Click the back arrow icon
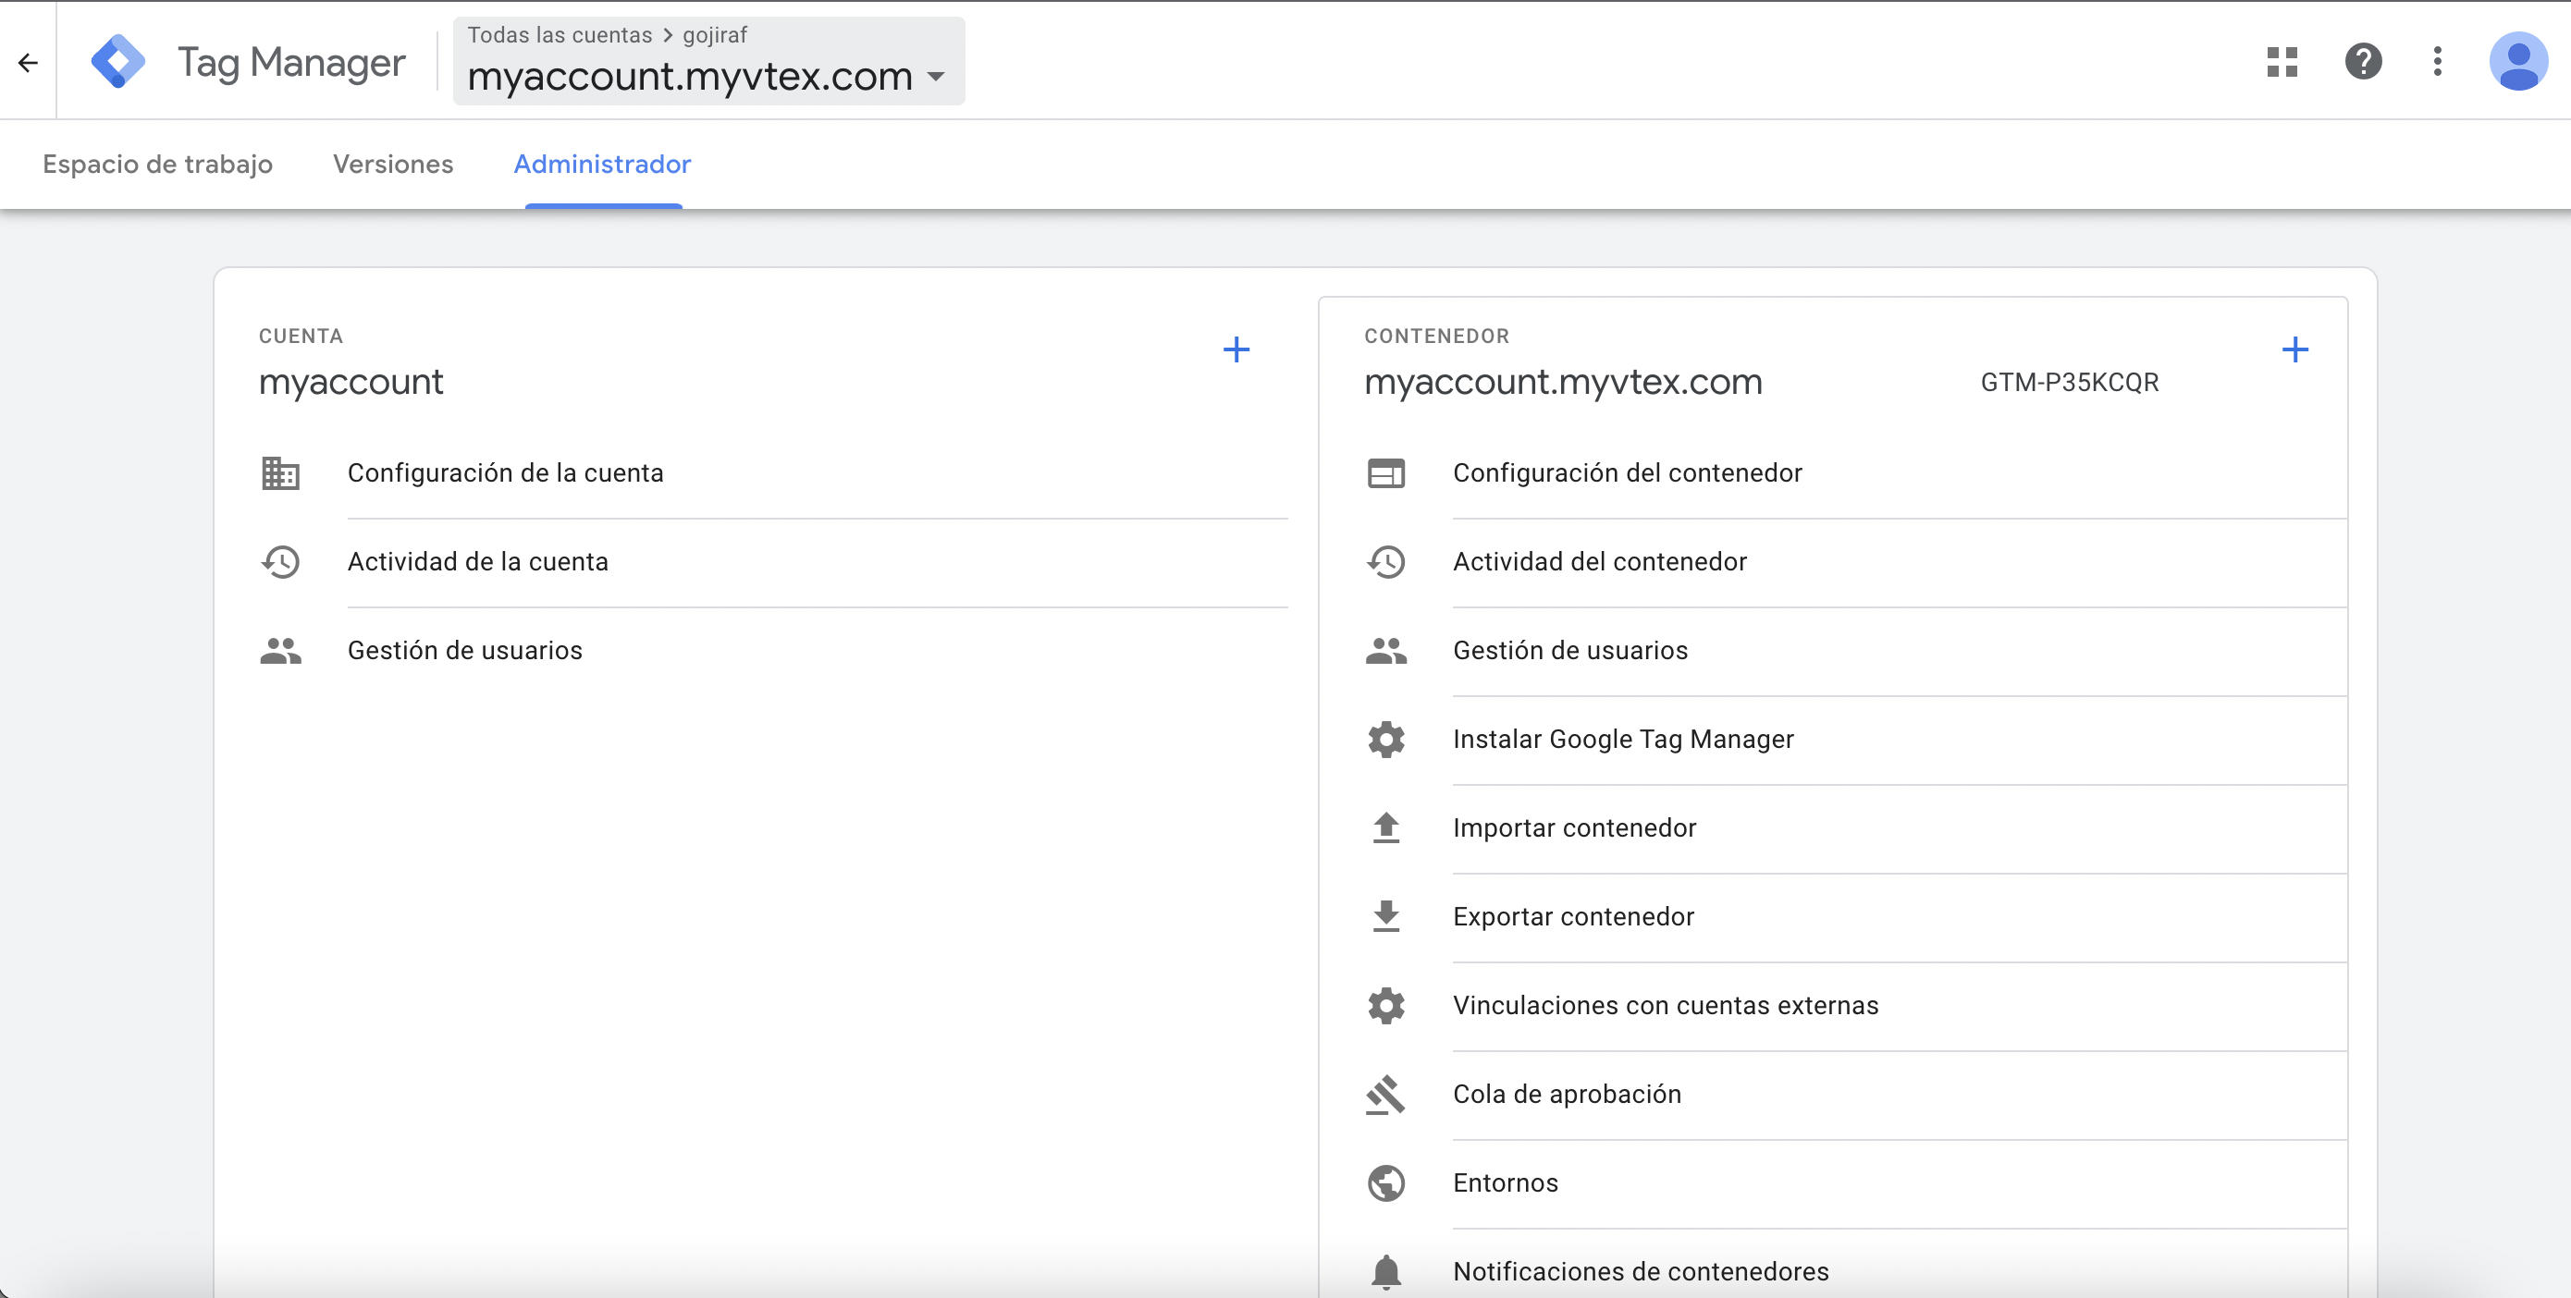 pos(28,63)
